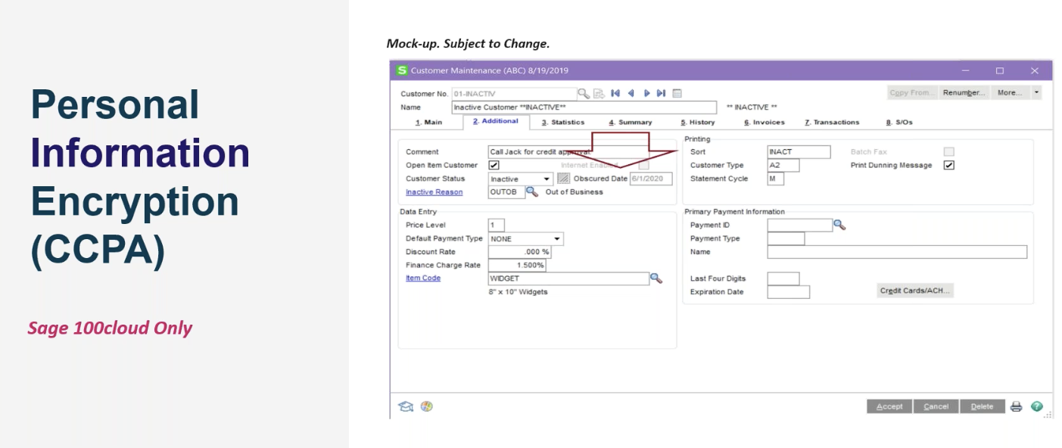Jump to the first customer record
This screenshot has width=1062, height=448.
[x=615, y=93]
